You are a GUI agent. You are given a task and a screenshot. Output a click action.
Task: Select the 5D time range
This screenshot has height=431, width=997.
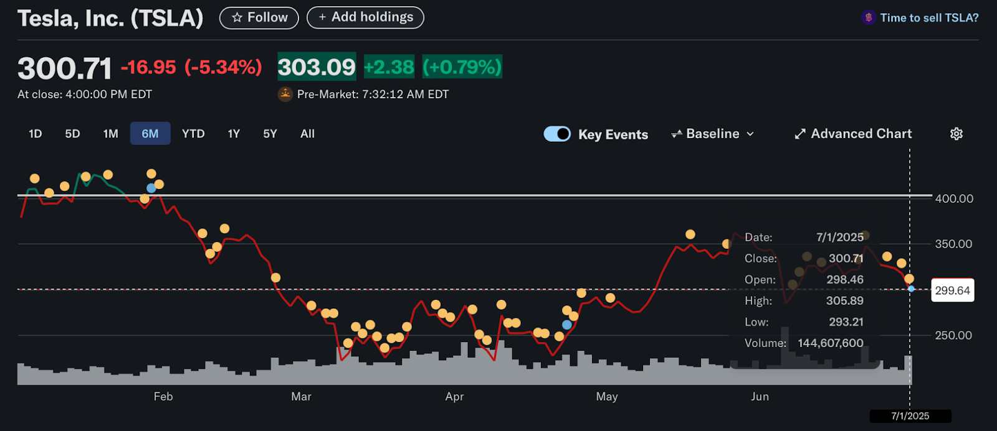(73, 134)
